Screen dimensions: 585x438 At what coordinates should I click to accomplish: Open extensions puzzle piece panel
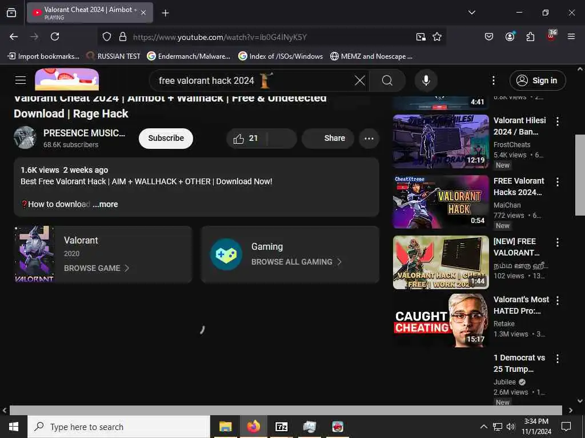530,36
